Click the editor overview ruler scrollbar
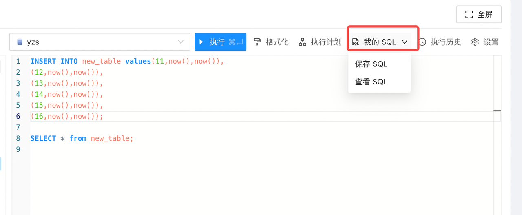 (x=497, y=135)
